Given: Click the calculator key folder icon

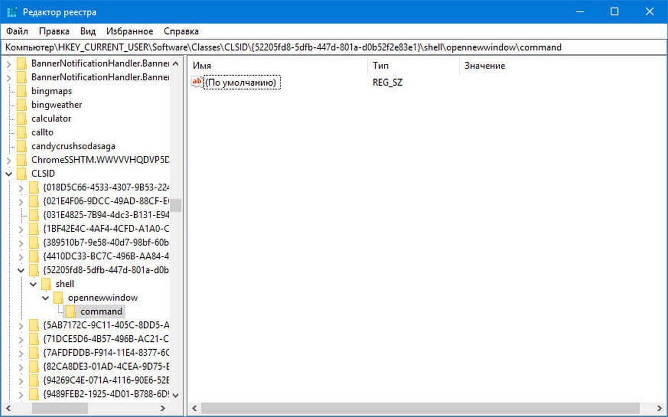Looking at the screenshot, I should 22,119.
